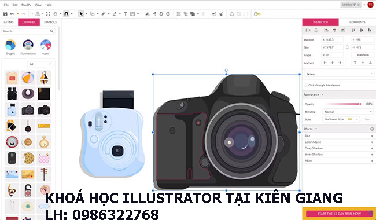Select the Bezigon drawing tool
Image resolution: width=376 pixels, height=220 pixels.
point(115,14)
